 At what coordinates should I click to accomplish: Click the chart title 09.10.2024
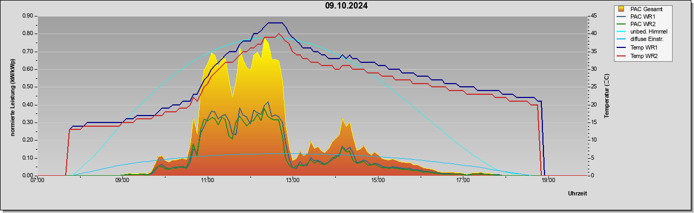pos(346,6)
